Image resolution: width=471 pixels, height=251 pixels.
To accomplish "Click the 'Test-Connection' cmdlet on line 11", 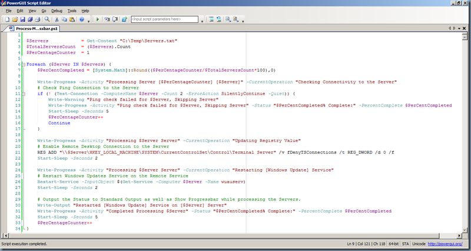I will coord(77,94).
